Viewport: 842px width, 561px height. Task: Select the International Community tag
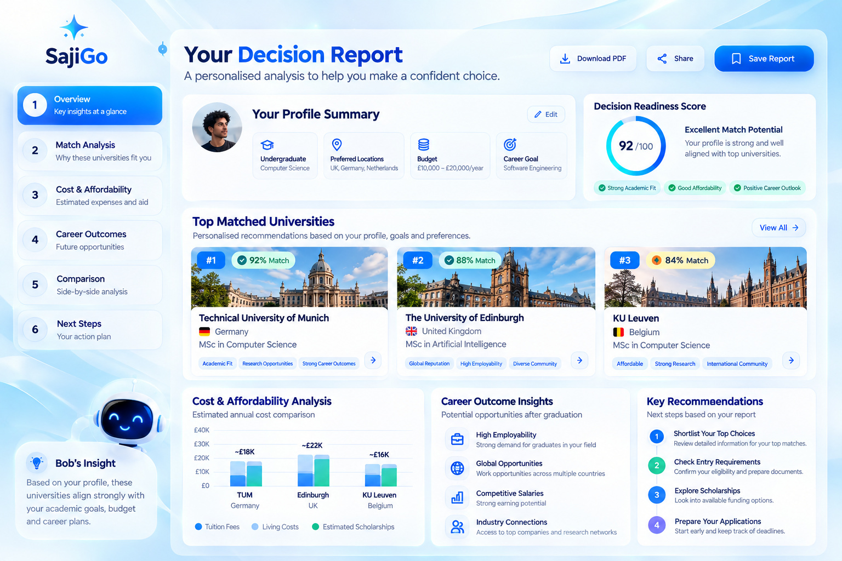tap(737, 364)
